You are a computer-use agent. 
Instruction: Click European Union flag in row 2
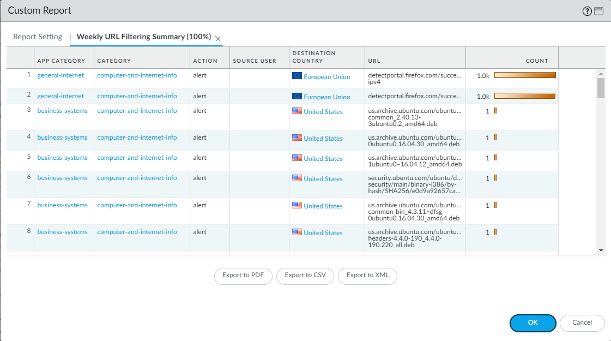(297, 96)
